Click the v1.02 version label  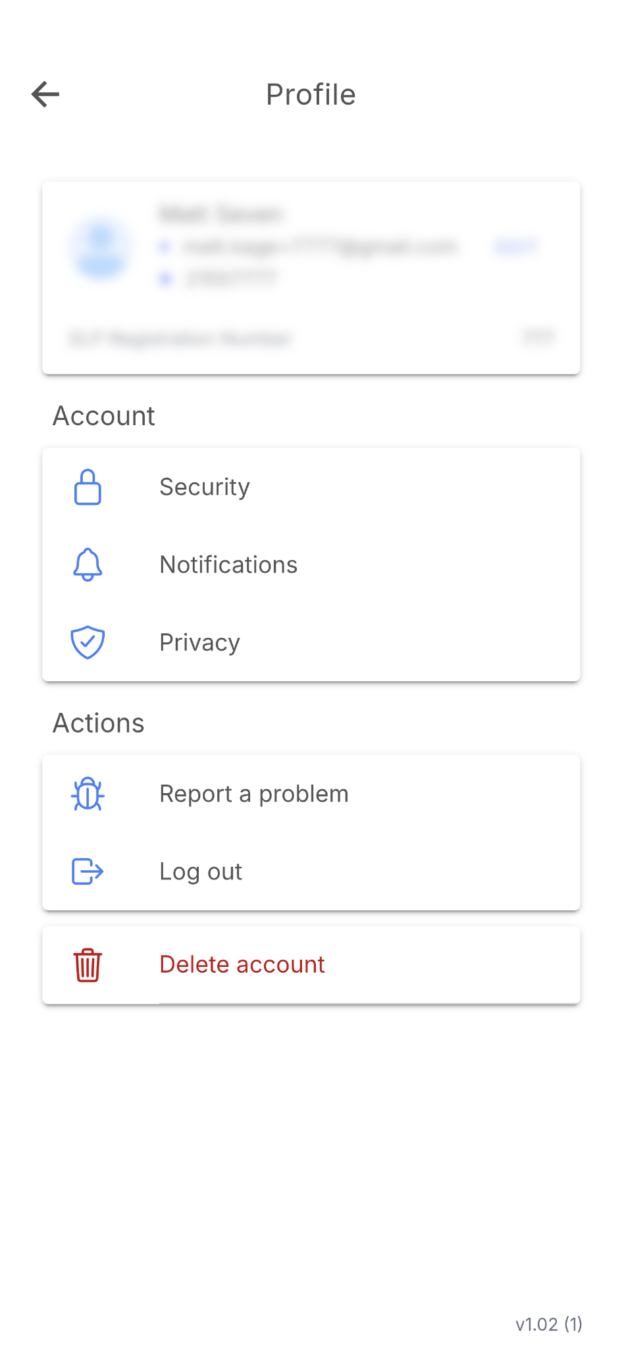548,1324
